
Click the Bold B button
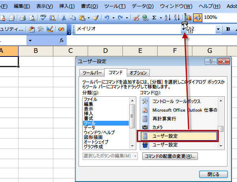(x=228, y=29)
